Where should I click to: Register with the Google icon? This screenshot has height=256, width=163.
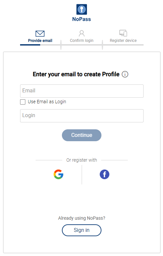click(x=59, y=175)
